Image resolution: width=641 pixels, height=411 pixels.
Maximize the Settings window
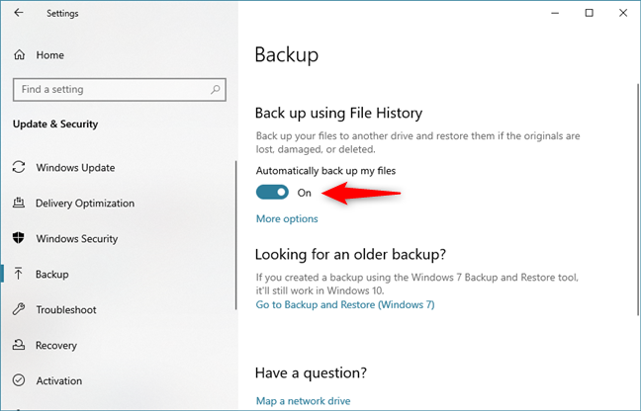[590, 13]
